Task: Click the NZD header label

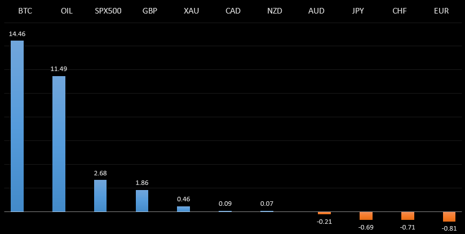Action: [x=274, y=11]
